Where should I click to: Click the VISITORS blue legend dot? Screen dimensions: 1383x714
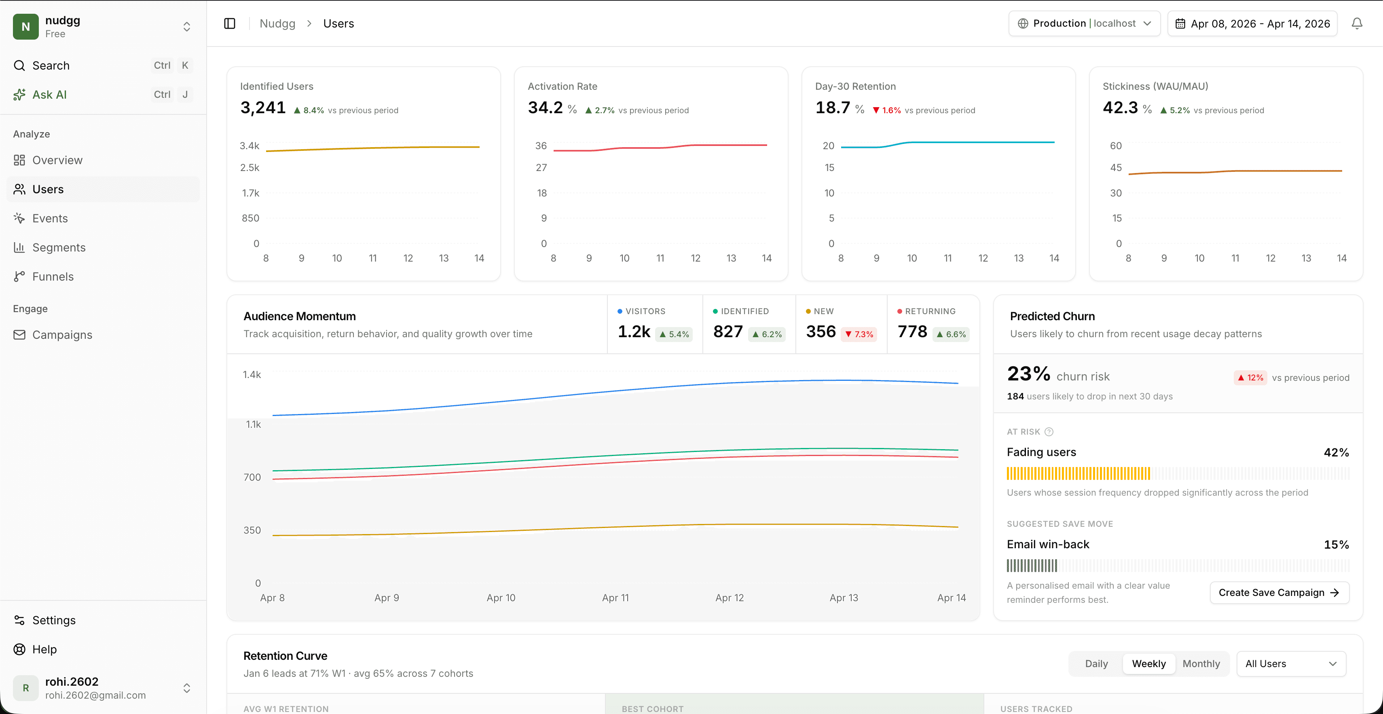coord(620,311)
